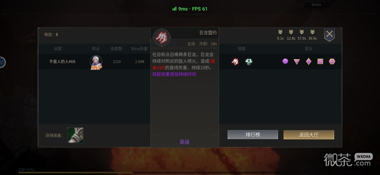Click the red dragon skill icon in player row
Image resolution: width=380 pixels, height=175 pixels.
tap(235, 62)
